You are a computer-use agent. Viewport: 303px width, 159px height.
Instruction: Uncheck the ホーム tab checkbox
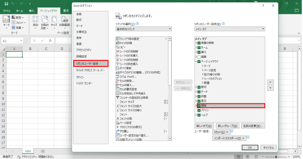pyautogui.click(x=199, y=48)
